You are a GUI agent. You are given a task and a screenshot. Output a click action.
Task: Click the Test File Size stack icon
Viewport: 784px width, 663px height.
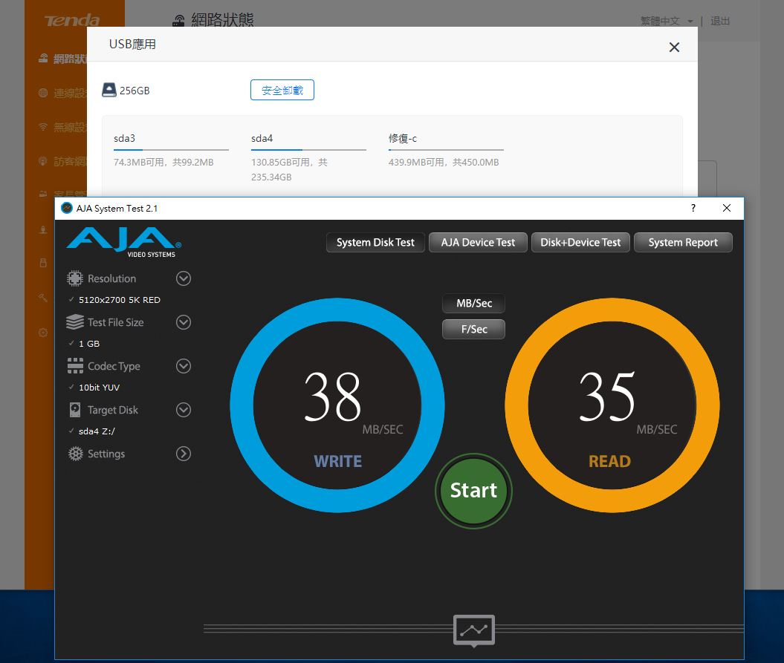click(75, 322)
